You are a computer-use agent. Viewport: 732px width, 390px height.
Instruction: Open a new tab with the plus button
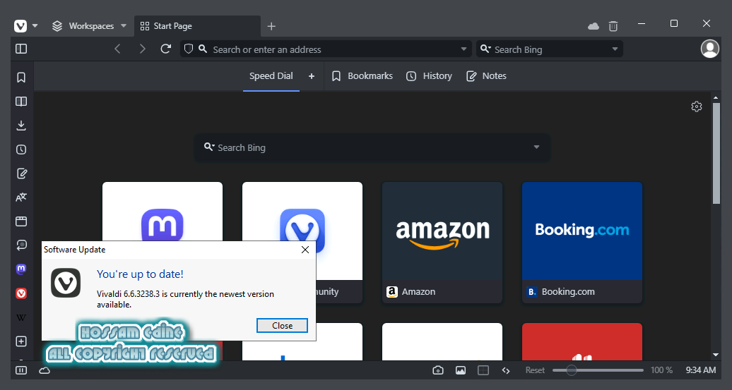pyautogui.click(x=271, y=27)
